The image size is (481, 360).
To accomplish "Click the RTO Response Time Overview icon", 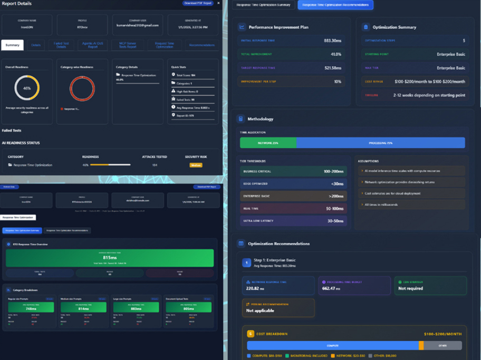I will tap(8, 245).
